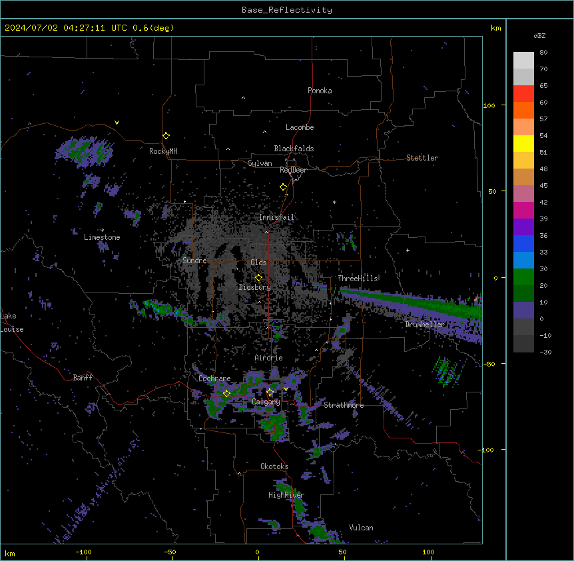Click the Base_Reflectivity title

point(287,10)
